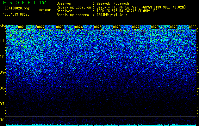Click the antenna text A504HB(yagi 4el)
This screenshot has height=126, width=199.
[112, 15]
